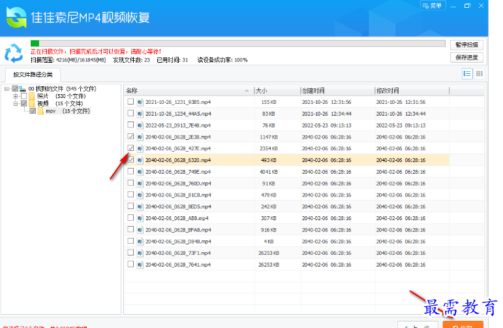
Task: Open the 菜单 menu button
Action: 433,5
